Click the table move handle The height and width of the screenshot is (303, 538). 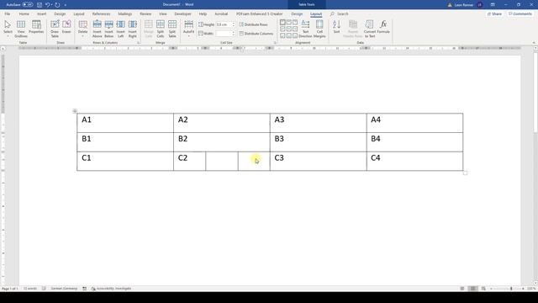tap(75, 110)
